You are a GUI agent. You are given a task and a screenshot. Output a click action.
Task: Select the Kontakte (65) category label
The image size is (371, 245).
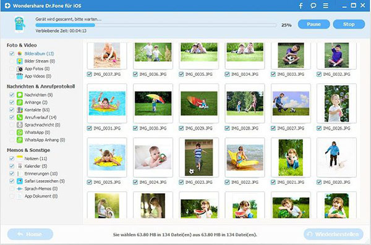37,110
